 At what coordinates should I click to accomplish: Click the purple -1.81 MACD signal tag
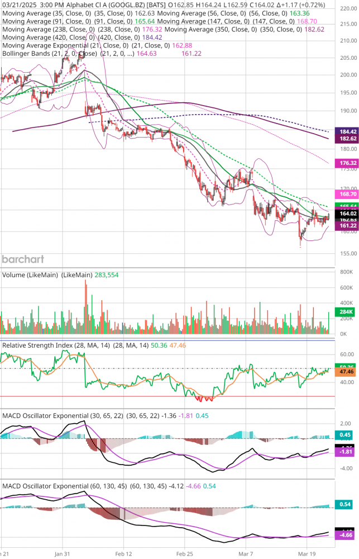point(345,452)
